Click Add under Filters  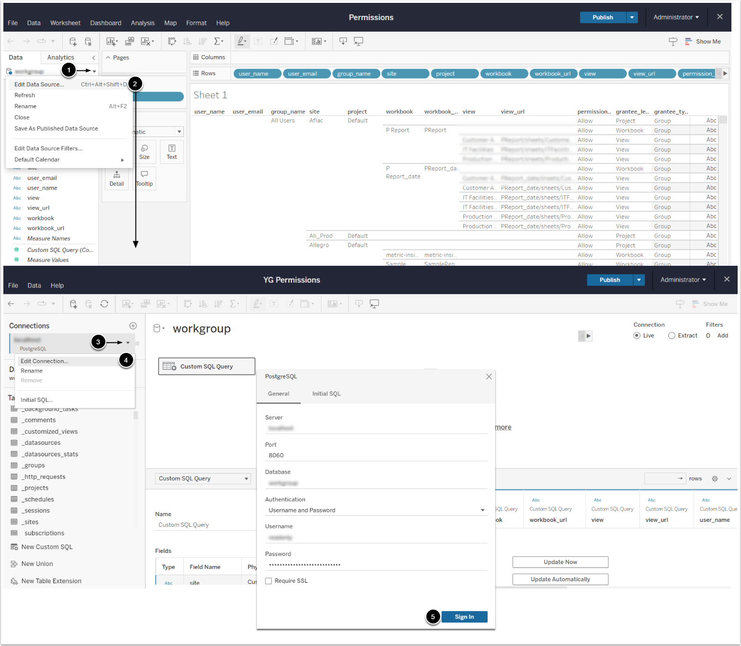(722, 336)
